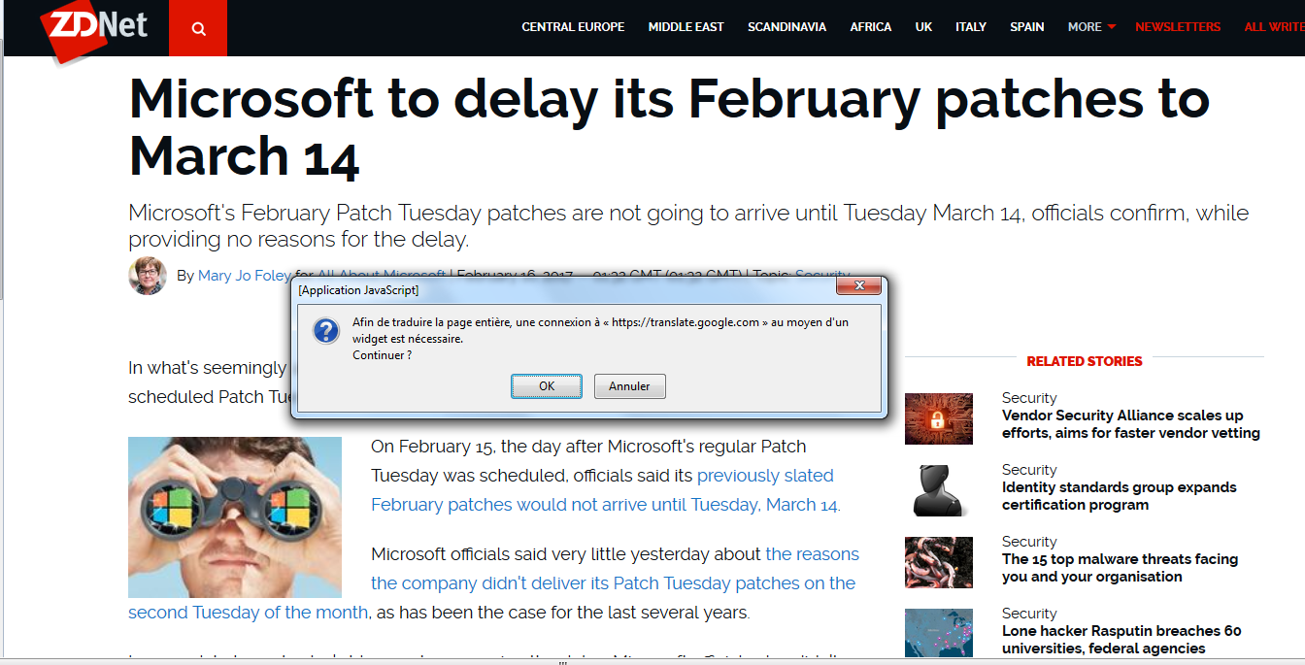This screenshot has width=1305, height=665.
Task: Go to the Spain edition
Action: tap(1027, 27)
